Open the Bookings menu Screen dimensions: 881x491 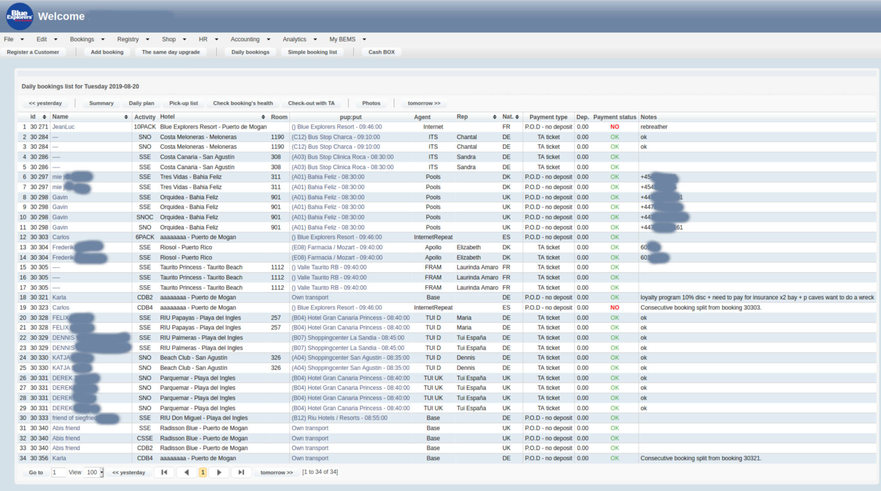[87, 39]
